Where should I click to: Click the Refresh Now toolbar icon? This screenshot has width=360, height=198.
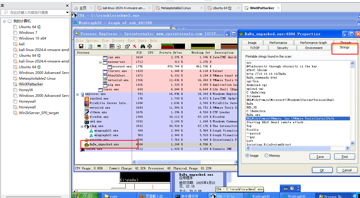(x=90, y=46)
